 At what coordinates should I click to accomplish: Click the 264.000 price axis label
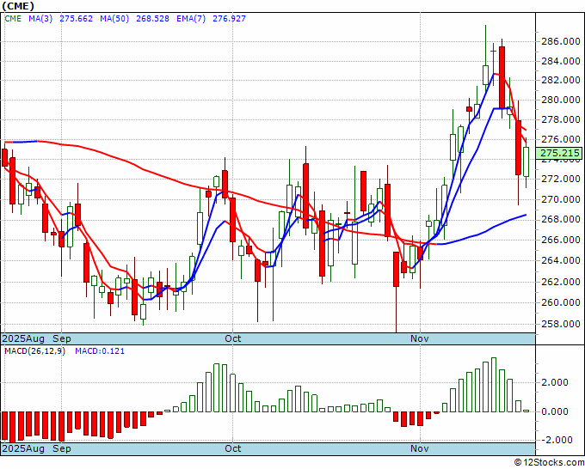pyautogui.click(x=560, y=260)
